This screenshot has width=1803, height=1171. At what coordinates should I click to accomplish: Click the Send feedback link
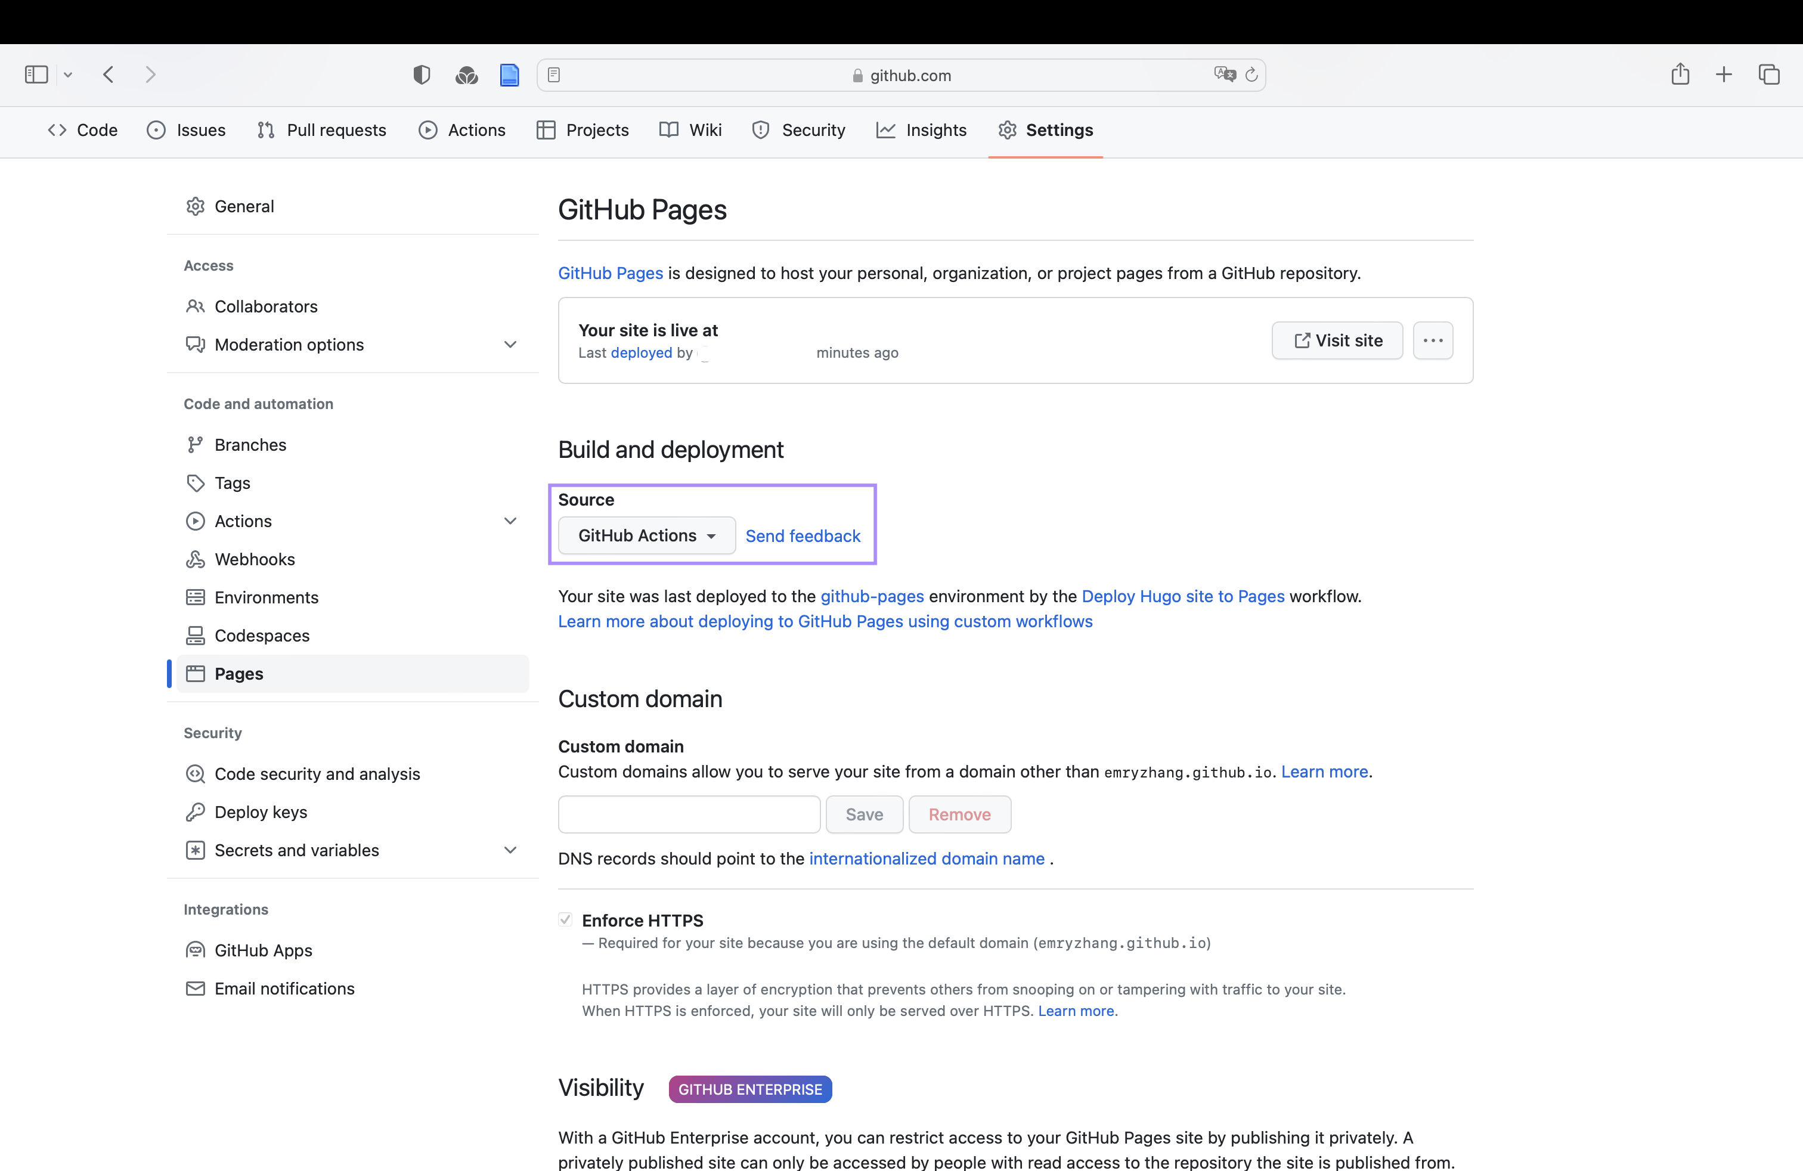pos(803,536)
